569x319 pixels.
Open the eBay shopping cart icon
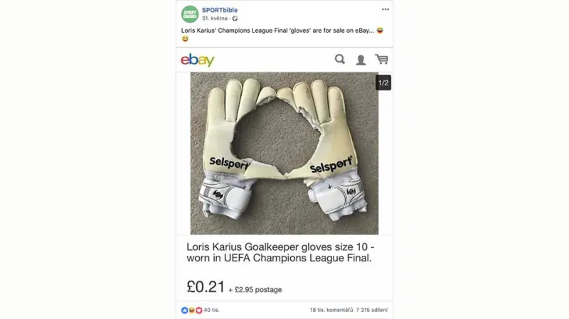pos(381,59)
